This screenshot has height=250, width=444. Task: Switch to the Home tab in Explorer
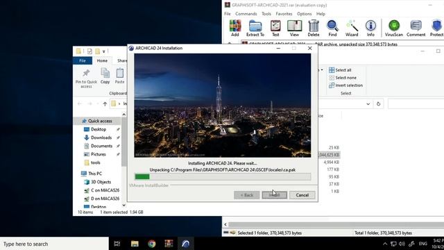(x=102, y=60)
